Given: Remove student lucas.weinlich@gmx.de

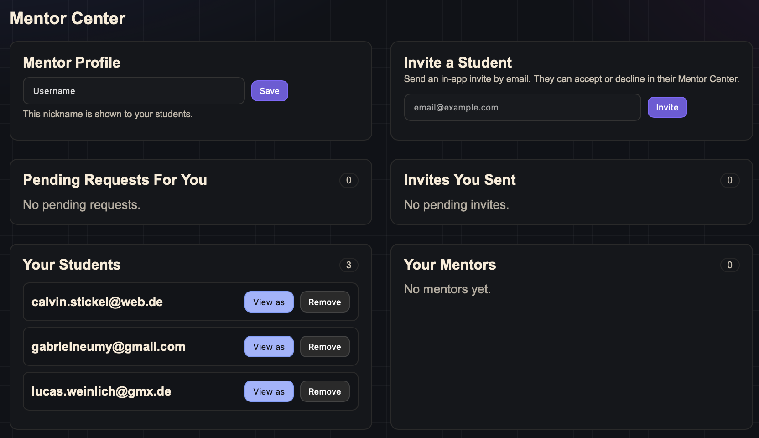Looking at the screenshot, I should point(325,391).
